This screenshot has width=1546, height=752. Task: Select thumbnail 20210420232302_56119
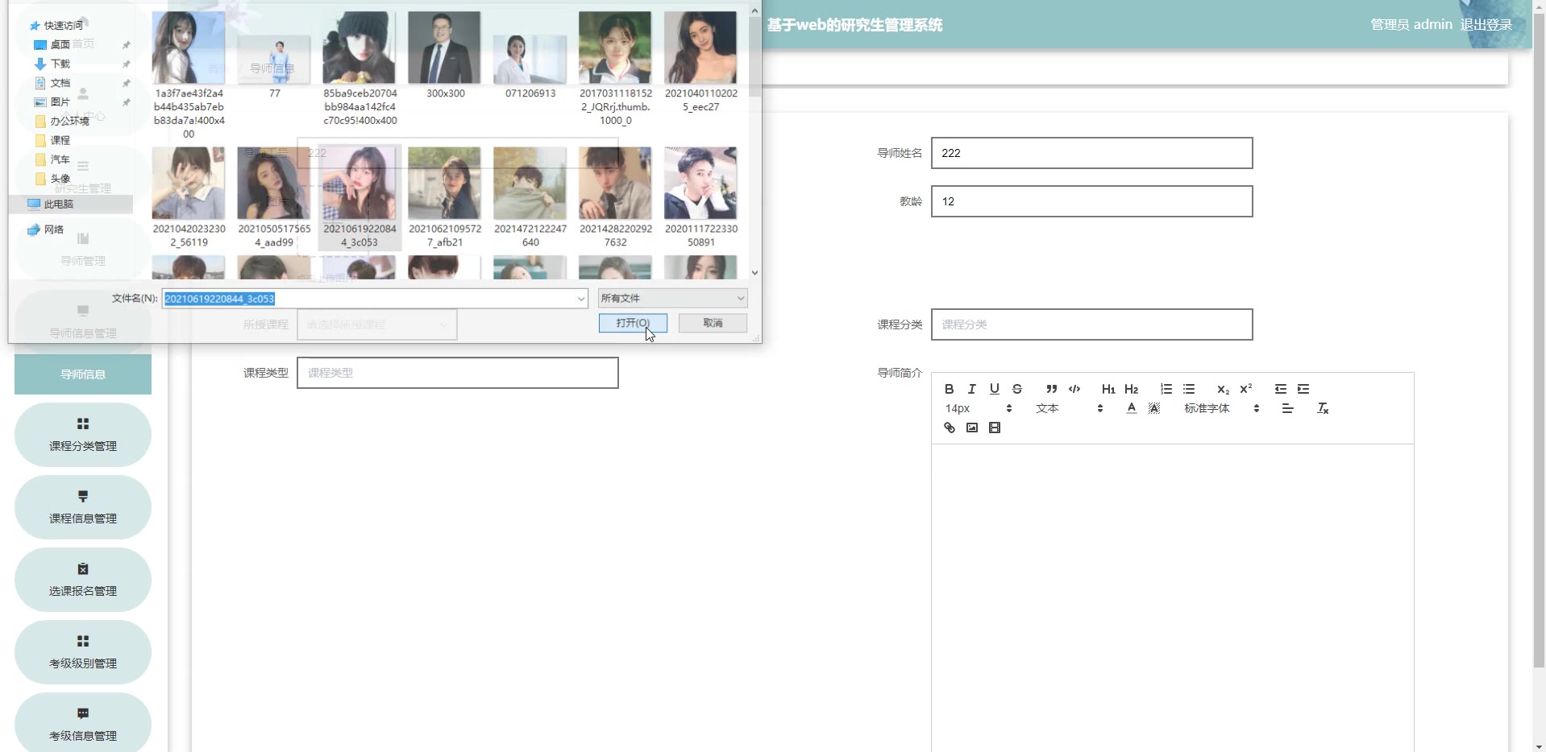pos(189,197)
